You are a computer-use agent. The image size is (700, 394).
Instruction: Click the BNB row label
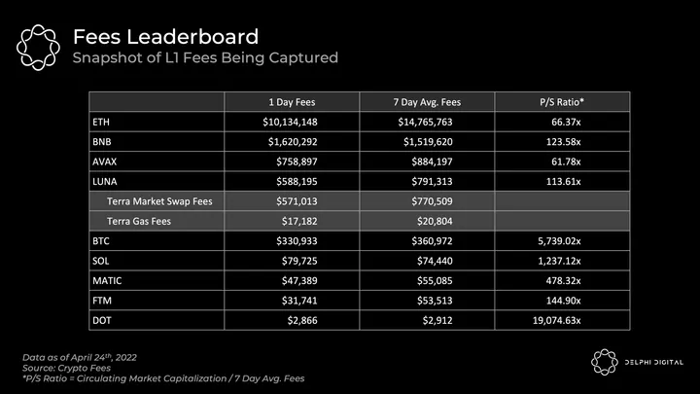(101, 142)
